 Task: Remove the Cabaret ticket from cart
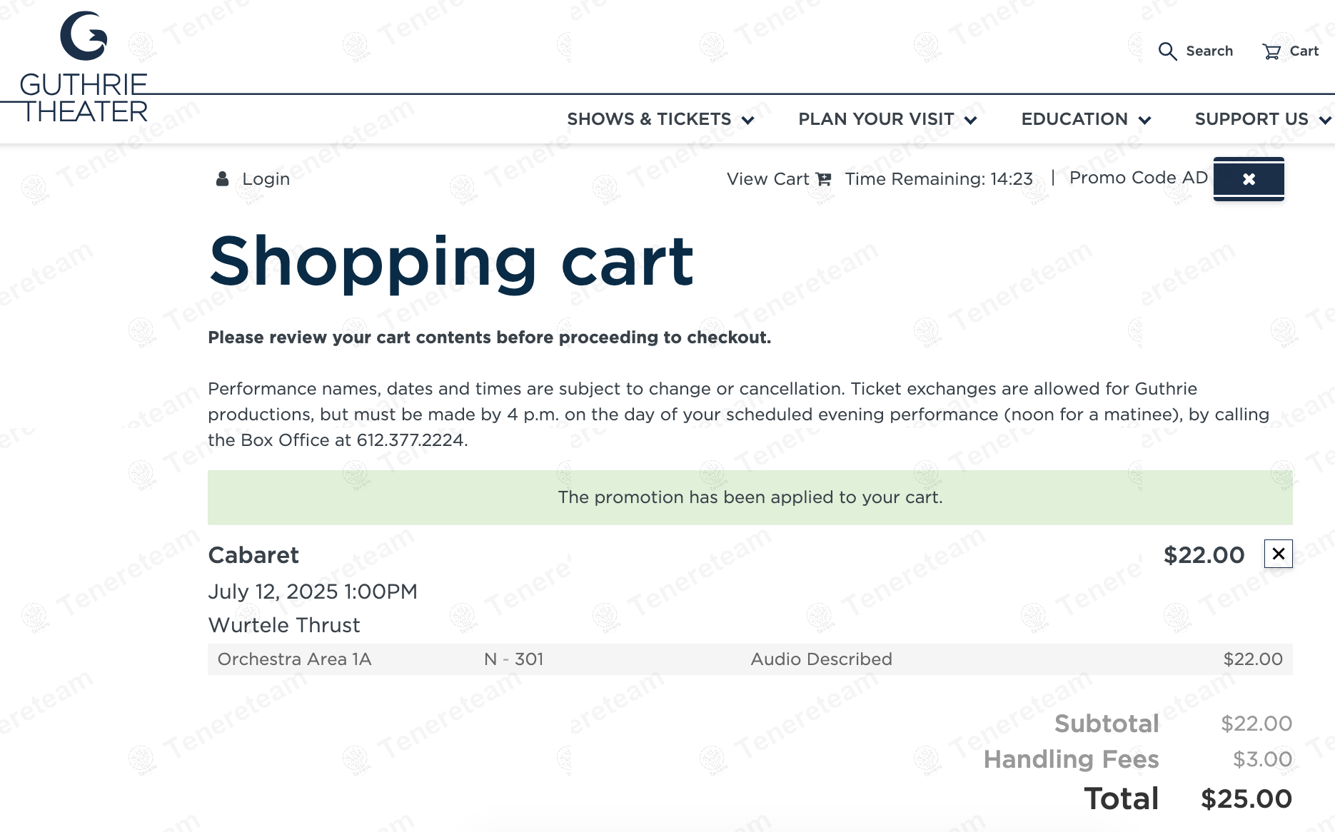1278,554
